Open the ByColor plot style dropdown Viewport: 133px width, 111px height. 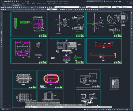[127, 7]
